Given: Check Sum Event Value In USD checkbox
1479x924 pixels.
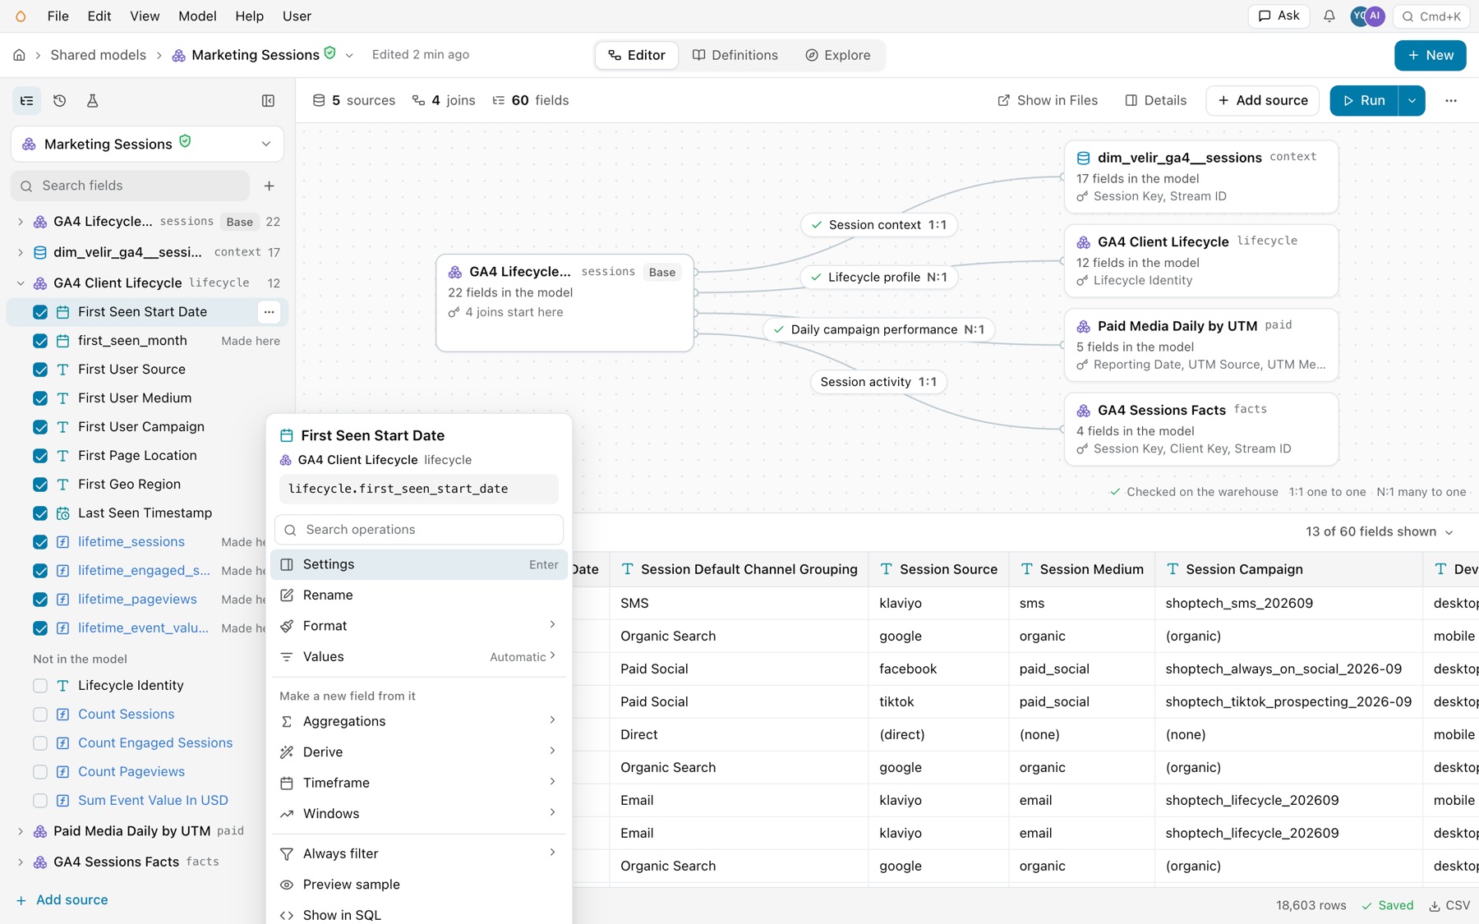Looking at the screenshot, I should point(39,801).
